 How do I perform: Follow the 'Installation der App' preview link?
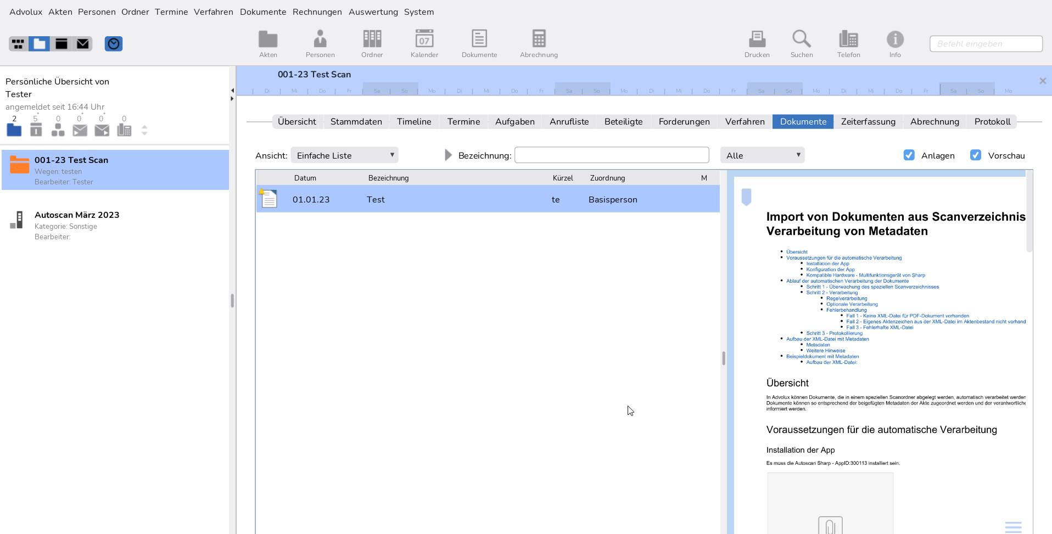(827, 263)
